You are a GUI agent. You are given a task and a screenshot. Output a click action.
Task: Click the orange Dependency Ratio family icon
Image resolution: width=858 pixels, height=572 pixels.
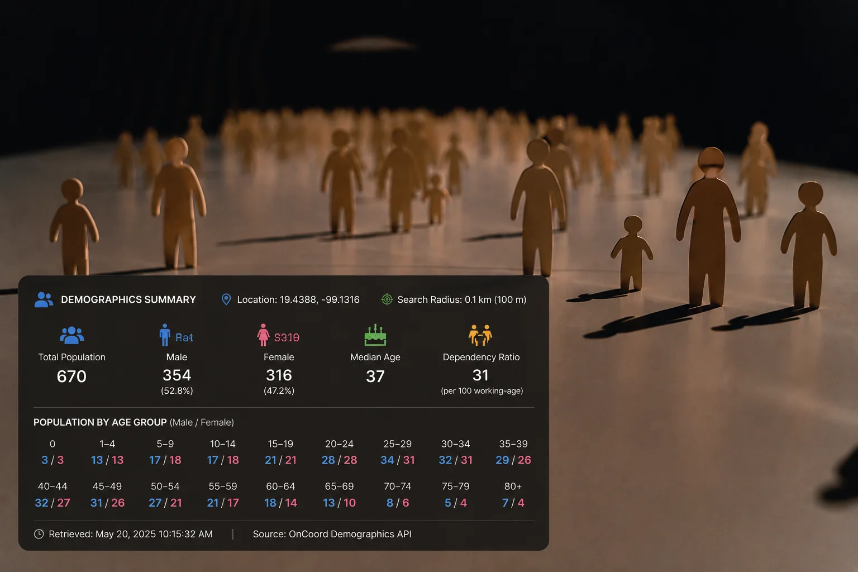pyautogui.click(x=480, y=335)
